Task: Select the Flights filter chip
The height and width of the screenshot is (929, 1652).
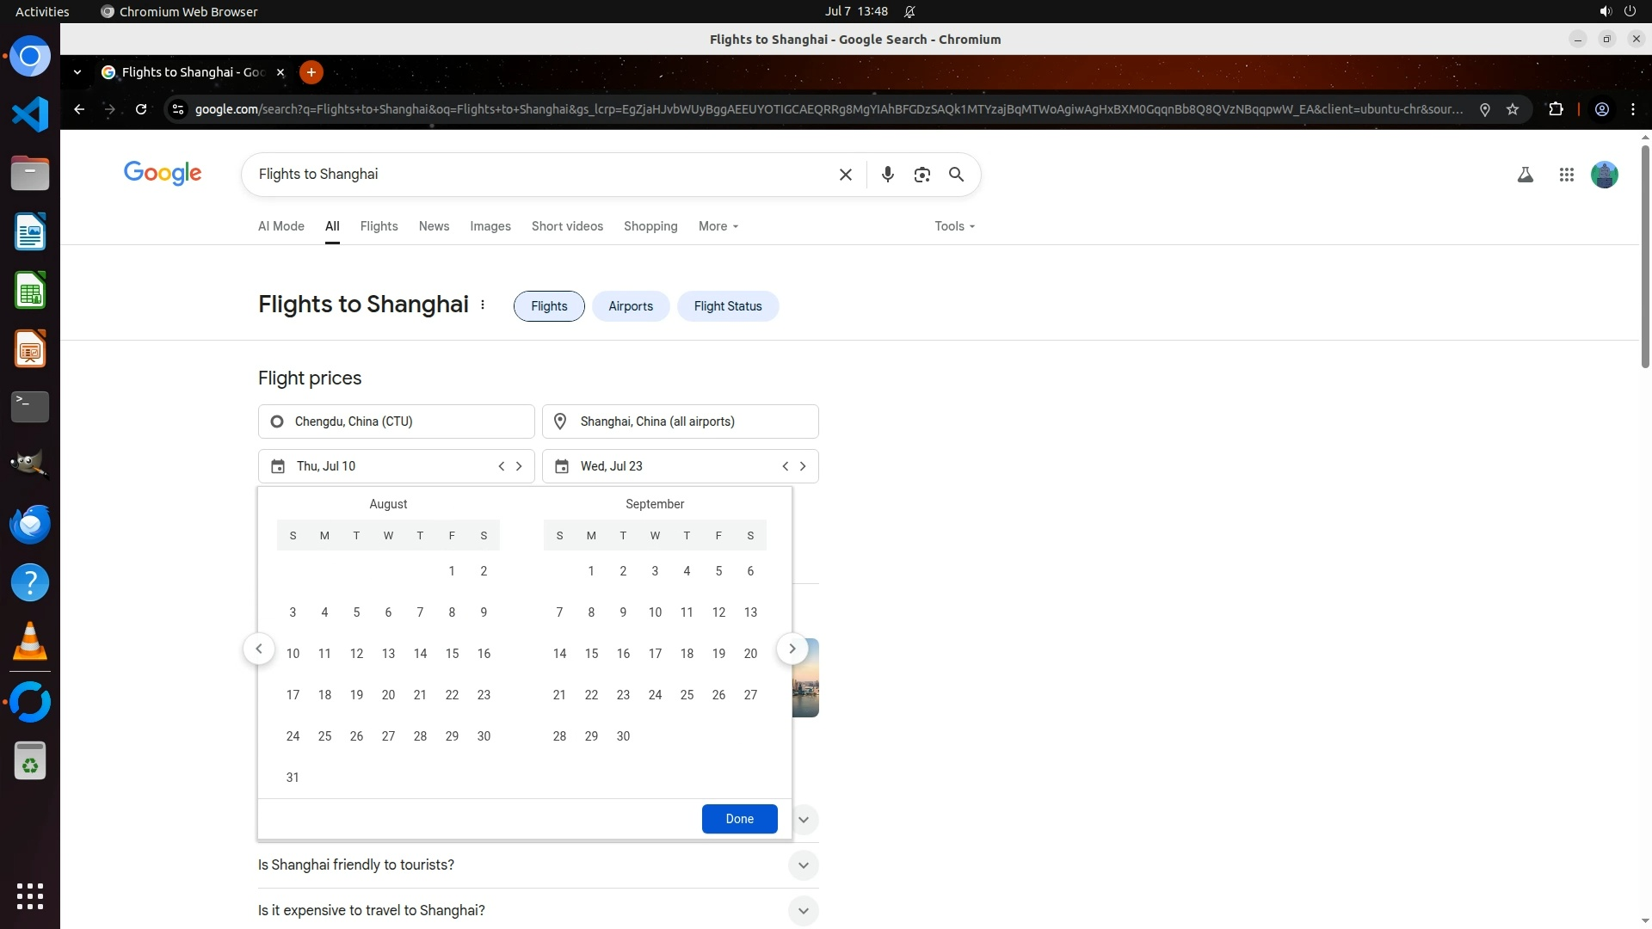Action: [549, 306]
